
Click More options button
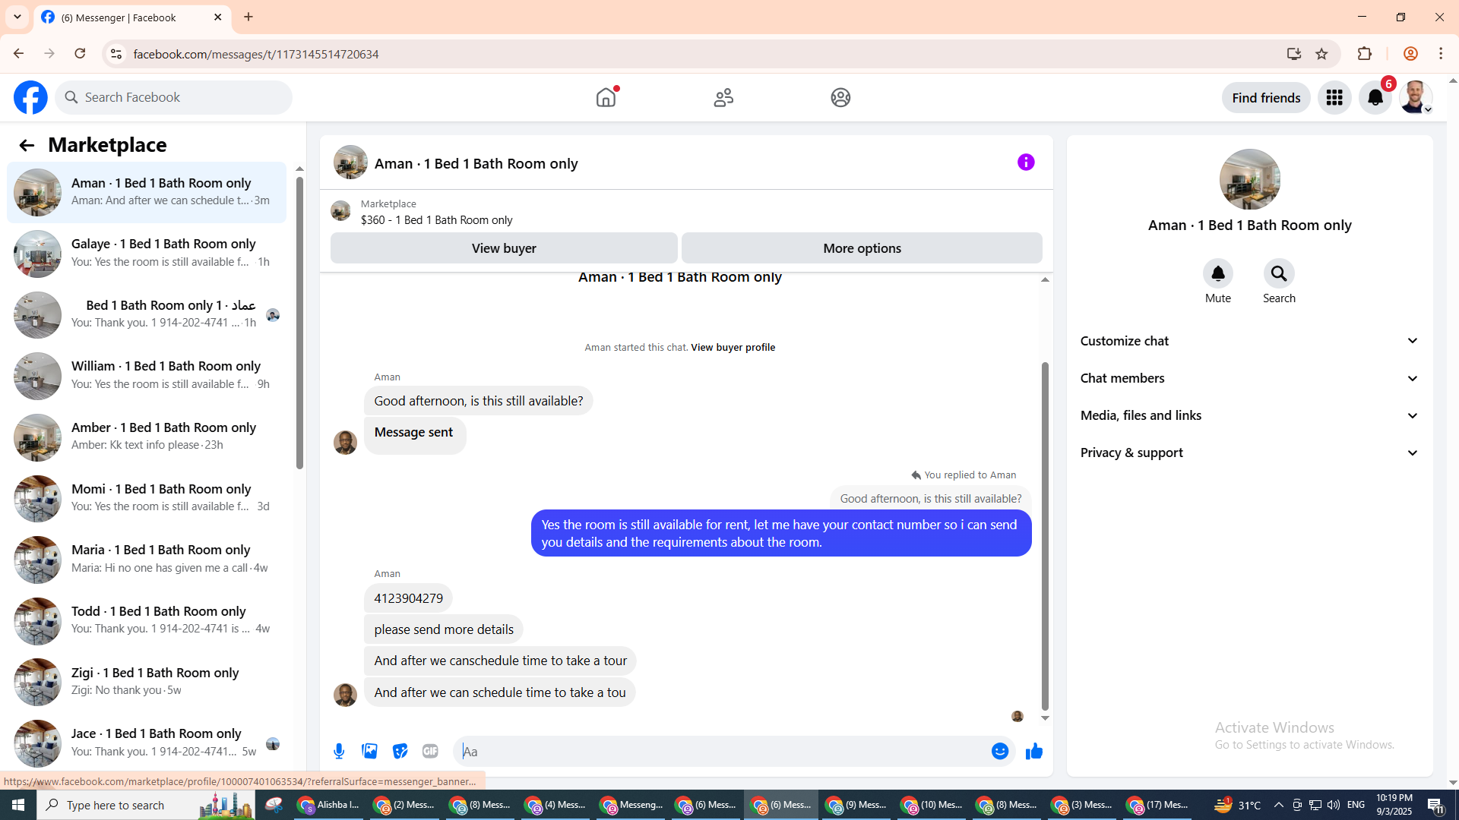click(x=862, y=248)
